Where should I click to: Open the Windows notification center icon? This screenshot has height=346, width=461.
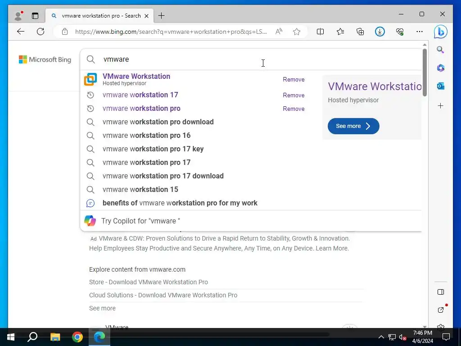pos(446,337)
